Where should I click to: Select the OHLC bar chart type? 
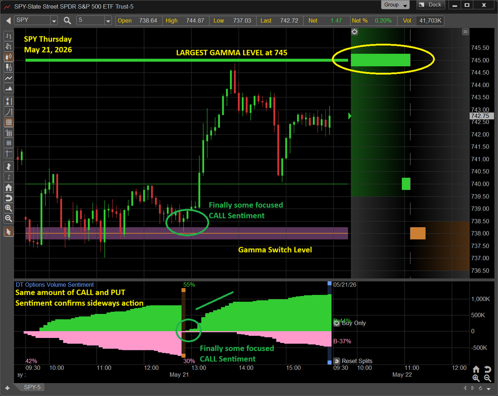pos(8,36)
